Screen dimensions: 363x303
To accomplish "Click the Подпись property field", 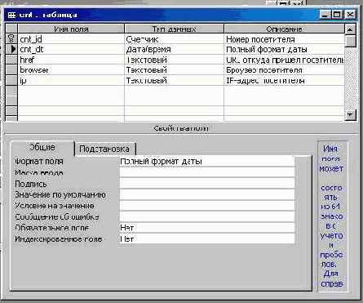I will [x=207, y=184].
